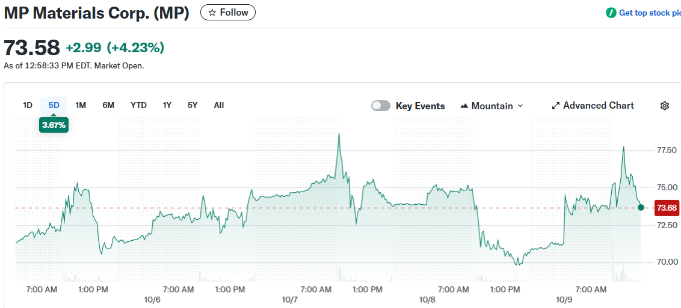Screen dimensions: 681x308
Task: Click the Advanced Chart expand arrows icon
Action: (x=555, y=106)
